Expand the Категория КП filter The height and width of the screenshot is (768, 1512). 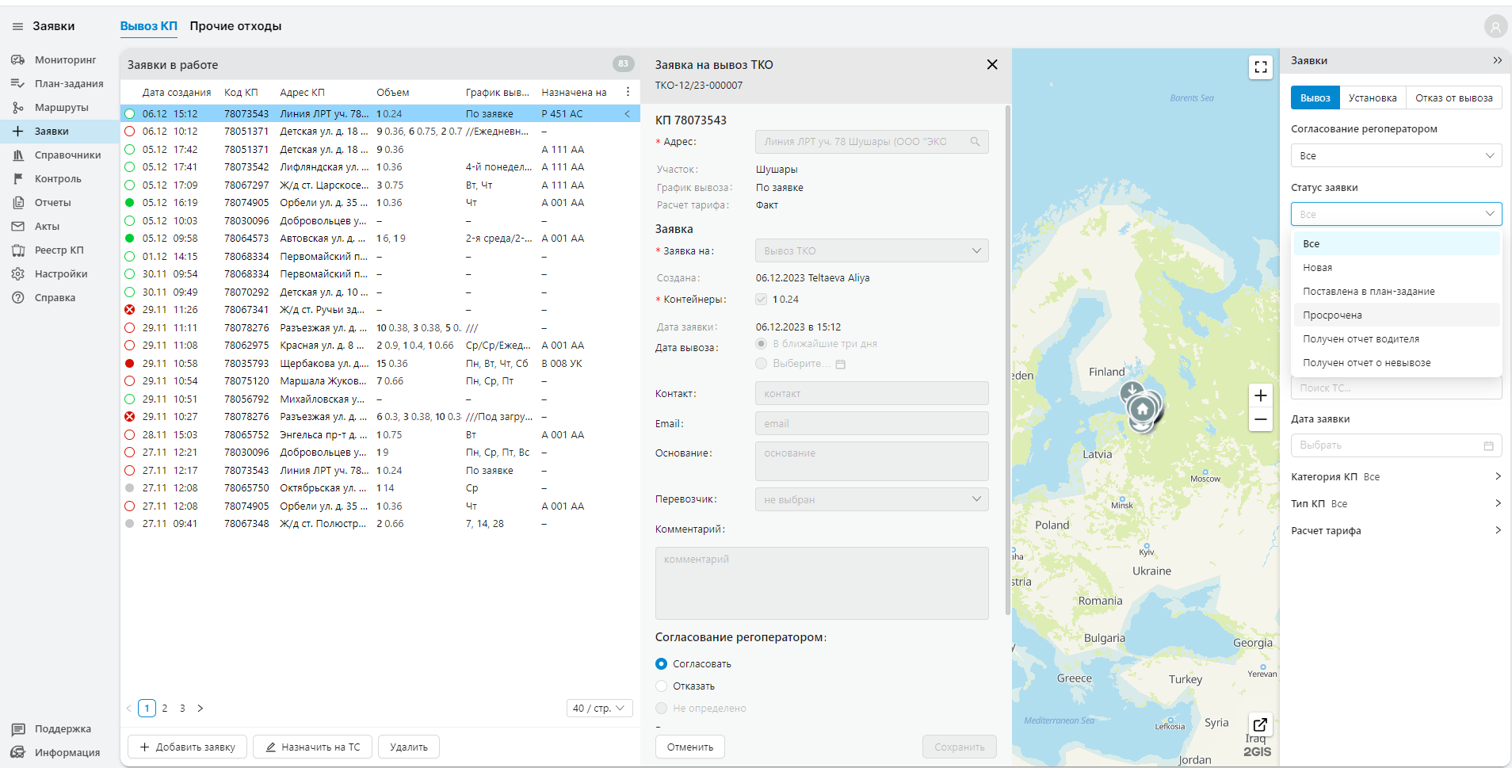click(1396, 476)
